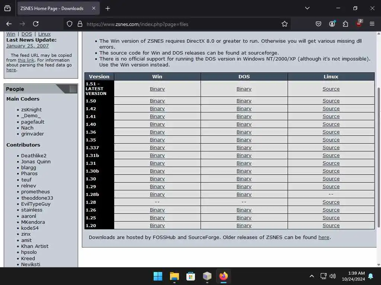Download the 1.51 DOS Binary
The height and width of the screenshot is (285, 381).
244,89
